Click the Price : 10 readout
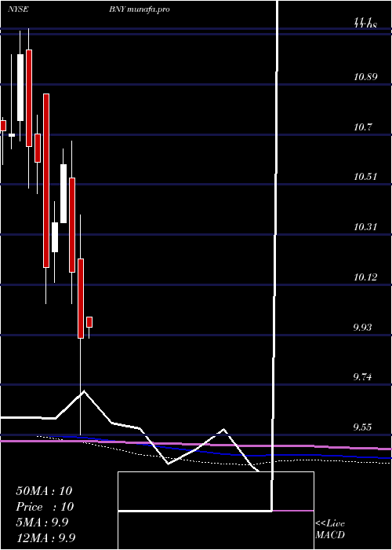Screen dimensions: 392x550 (45, 507)
